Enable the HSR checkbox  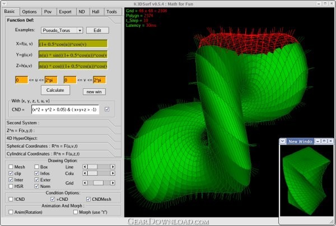click(x=11, y=186)
